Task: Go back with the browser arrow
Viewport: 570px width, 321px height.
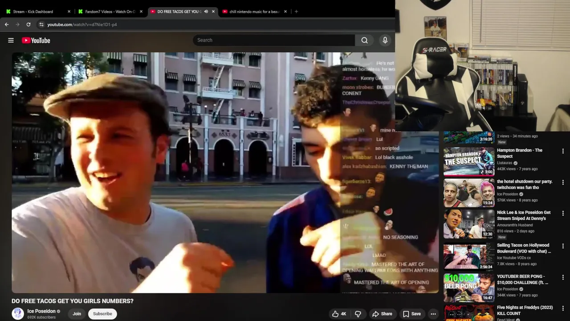Action: point(7,25)
